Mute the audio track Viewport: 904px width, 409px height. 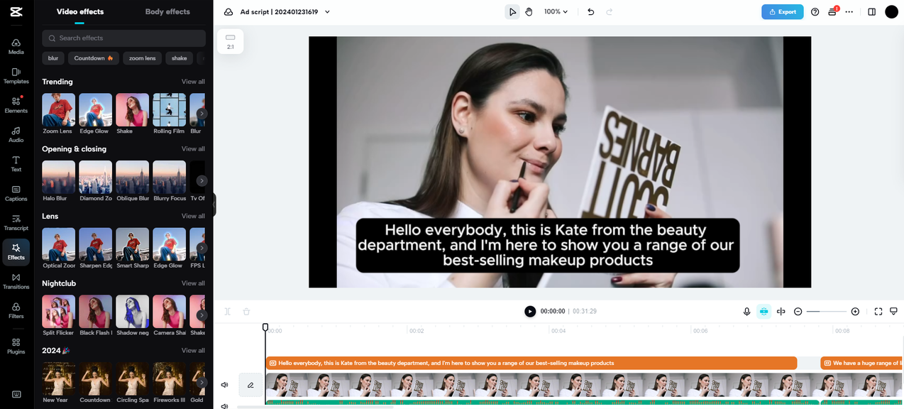(x=225, y=406)
